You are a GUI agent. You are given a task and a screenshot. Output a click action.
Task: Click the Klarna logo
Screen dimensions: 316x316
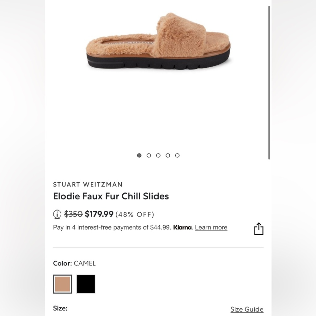pyautogui.click(x=183, y=227)
